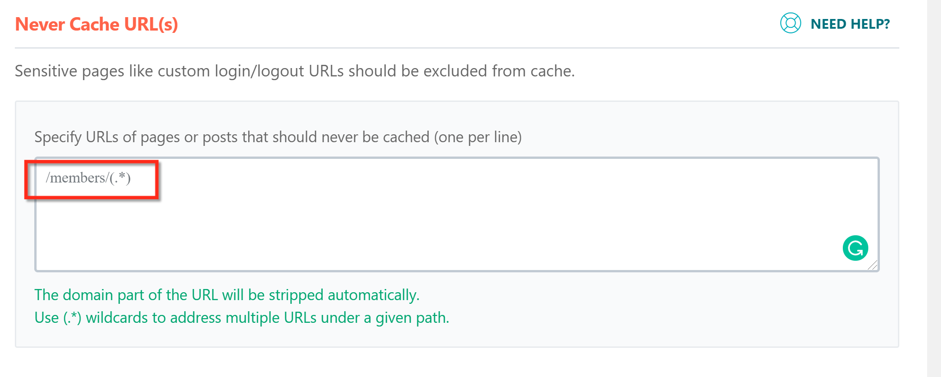The width and height of the screenshot is (941, 377).
Task: Click the wildcard usage hint text
Action: (x=242, y=318)
